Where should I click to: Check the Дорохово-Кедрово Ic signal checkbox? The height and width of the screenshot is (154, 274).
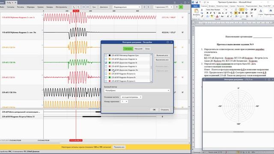pyautogui.click(x=106, y=66)
